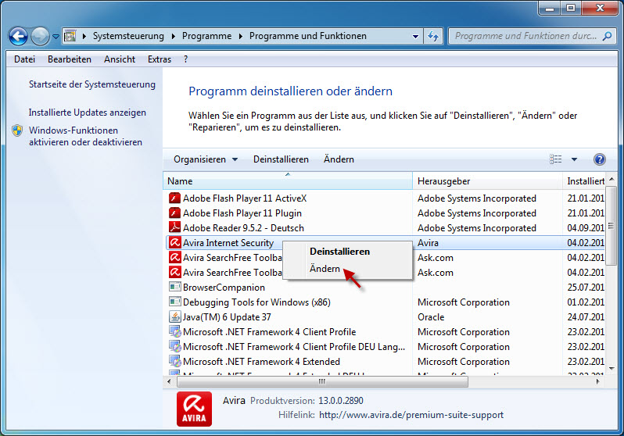The height and width of the screenshot is (436, 624).
Task: Expand the chevron after Programme breadcrumb
Action: [x=241, y=36]
